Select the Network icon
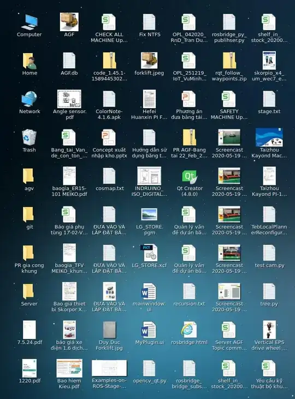This screenshot has height=399, width=295. (x=29, y=99)
